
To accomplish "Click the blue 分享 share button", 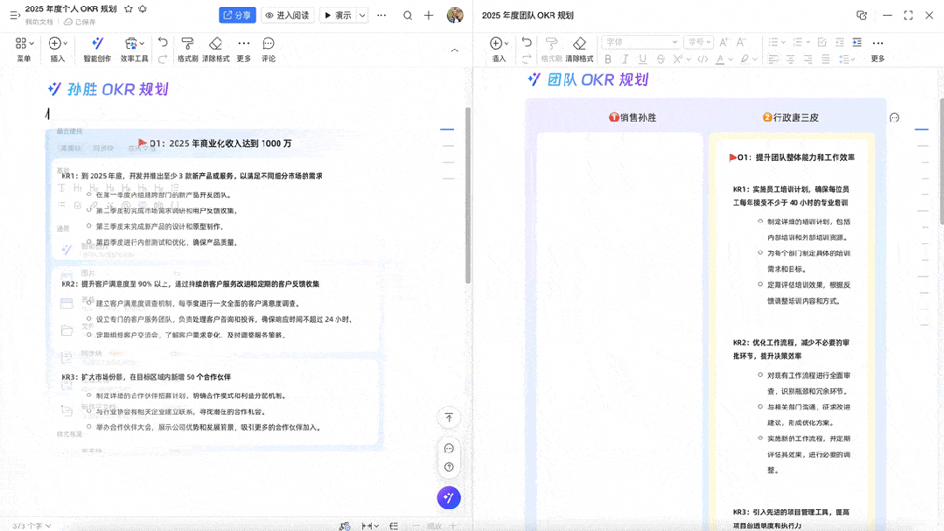I will click(x=236, y=15).
